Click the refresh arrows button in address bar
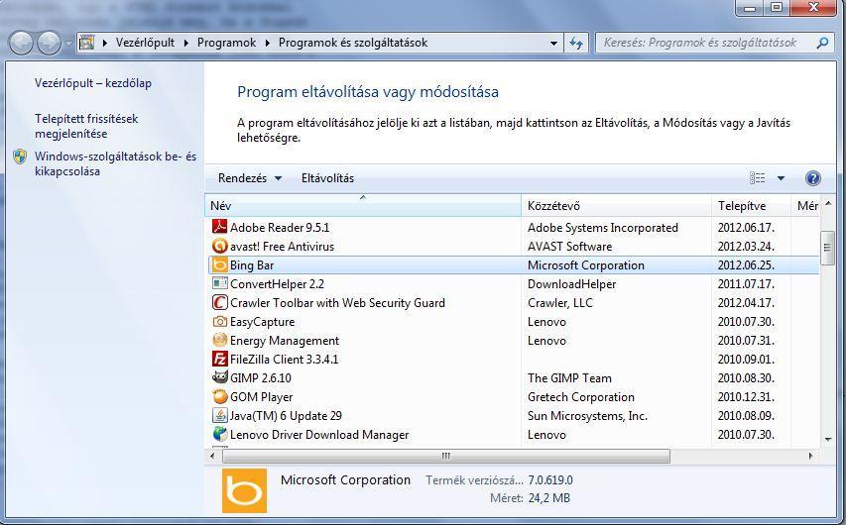Viewport: 846px width, 525px height. pyautogui.click(x=576, y=43)
